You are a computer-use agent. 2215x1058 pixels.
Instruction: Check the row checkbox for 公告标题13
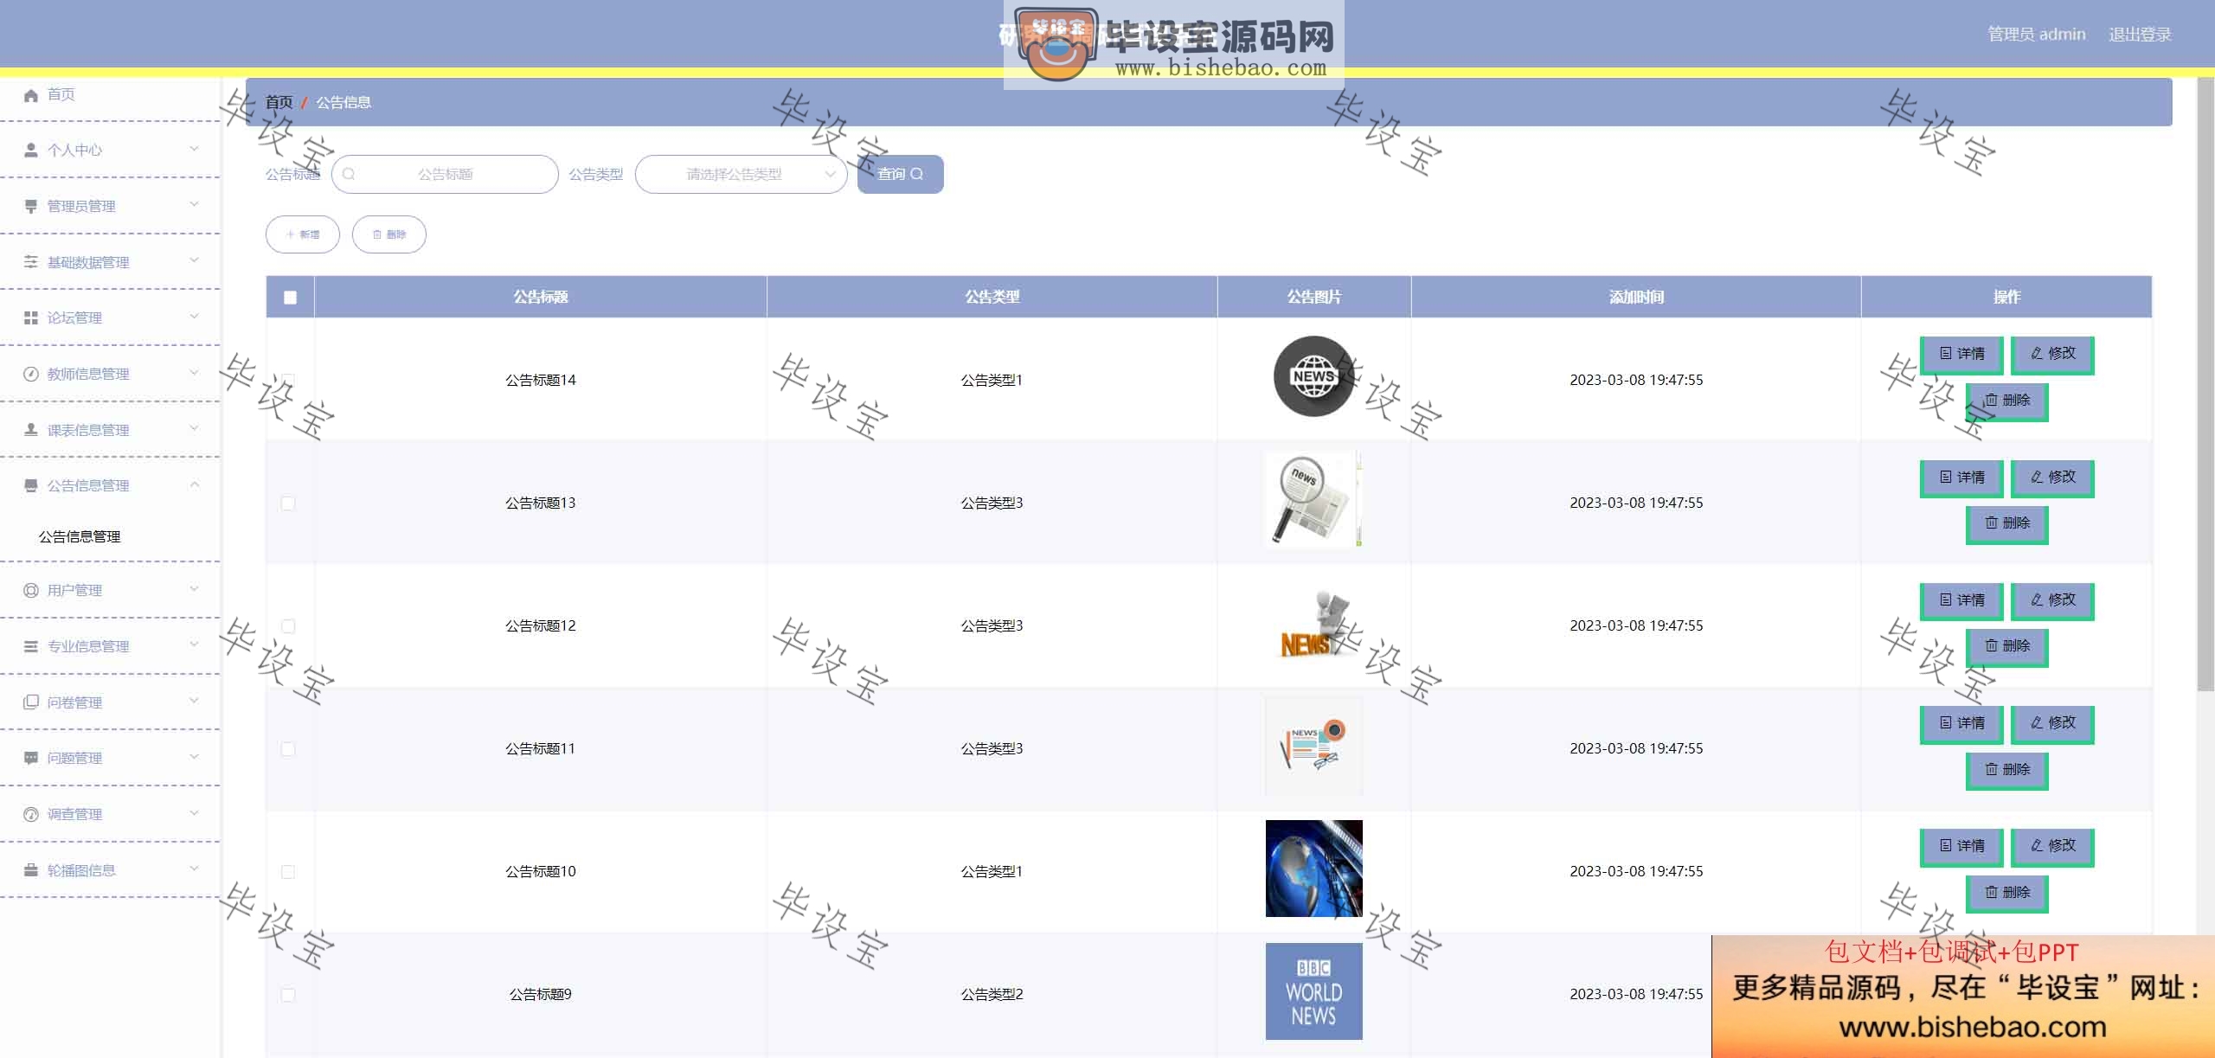coord(288,503)
